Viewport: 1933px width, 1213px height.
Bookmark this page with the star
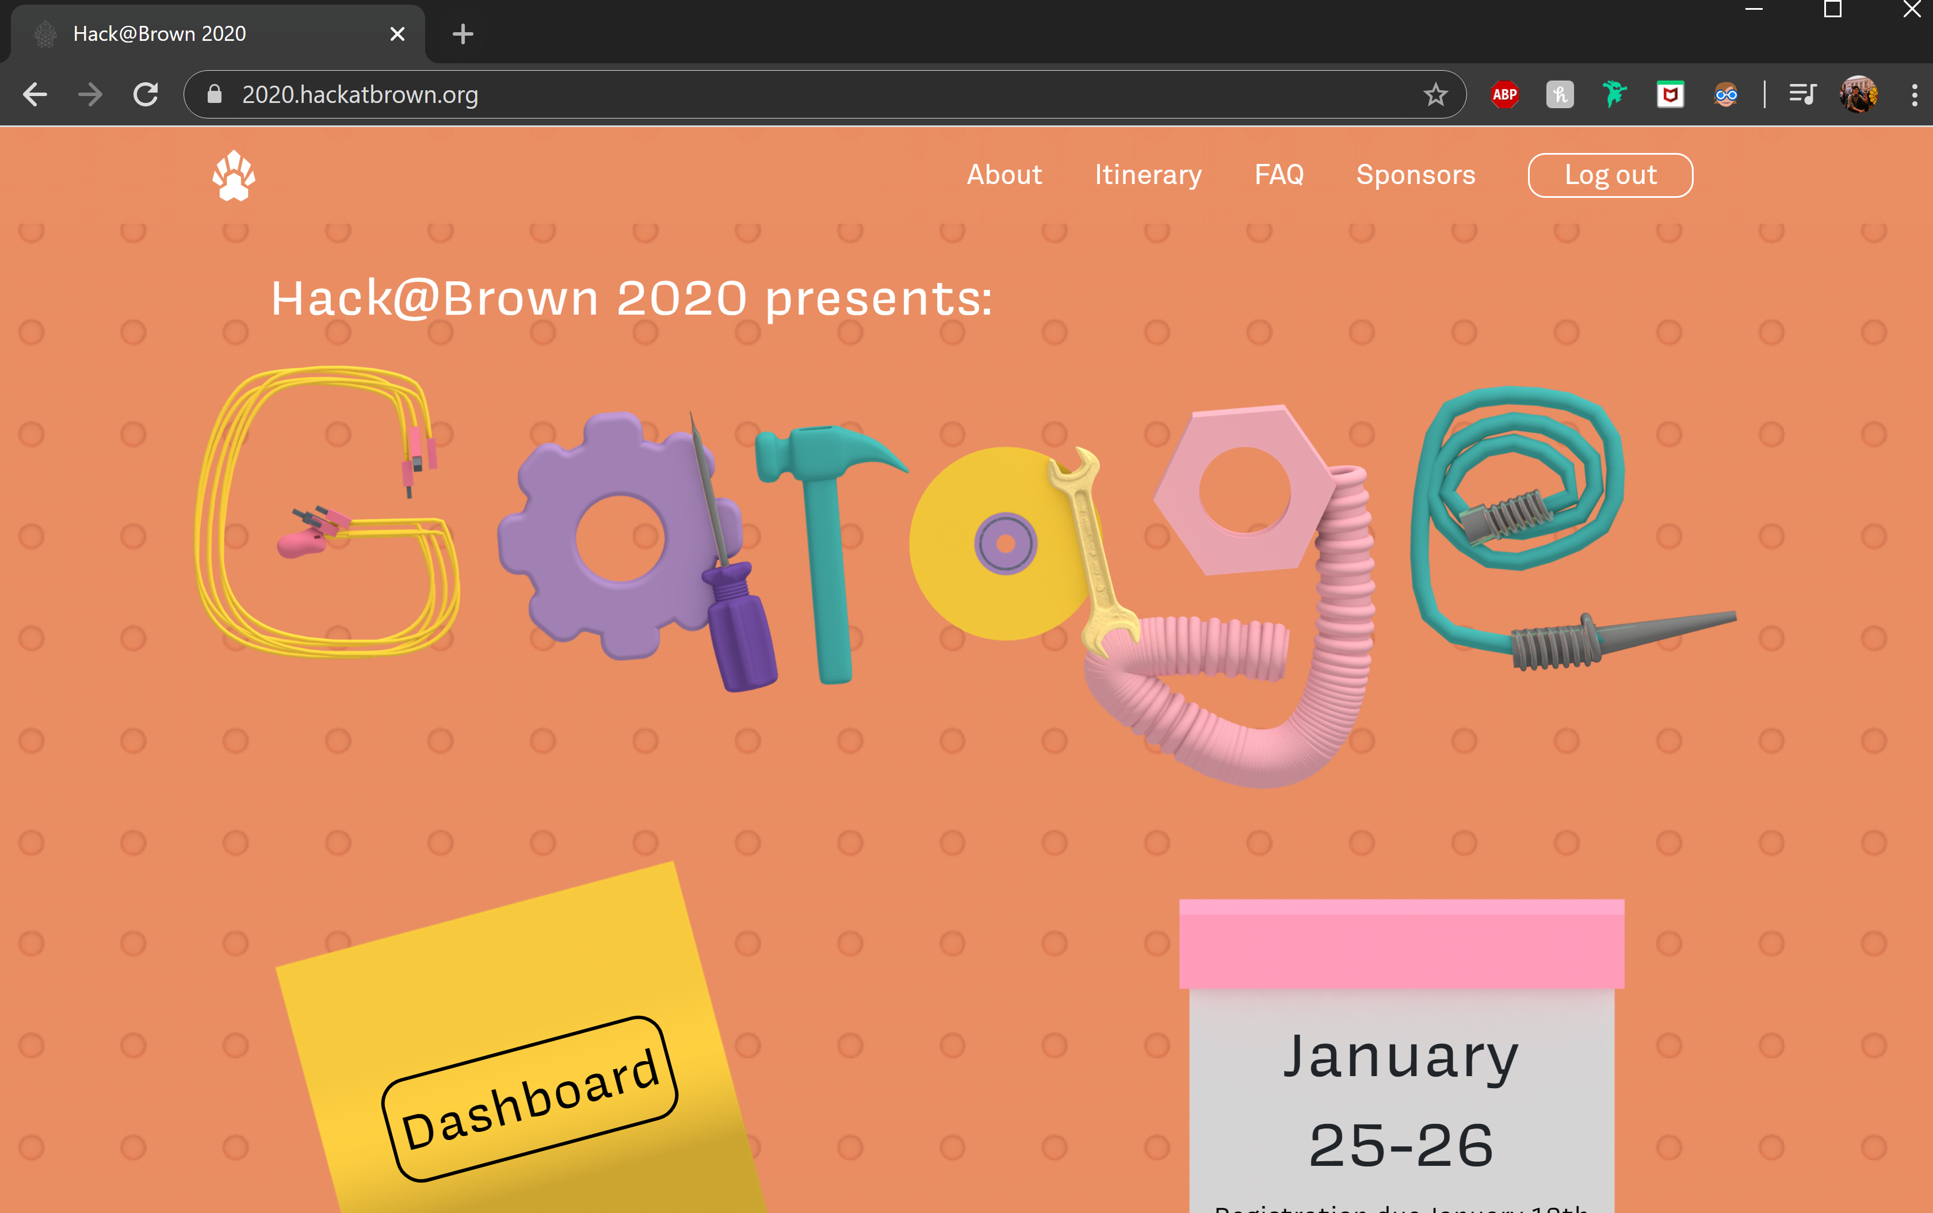tap(1435, 95)
